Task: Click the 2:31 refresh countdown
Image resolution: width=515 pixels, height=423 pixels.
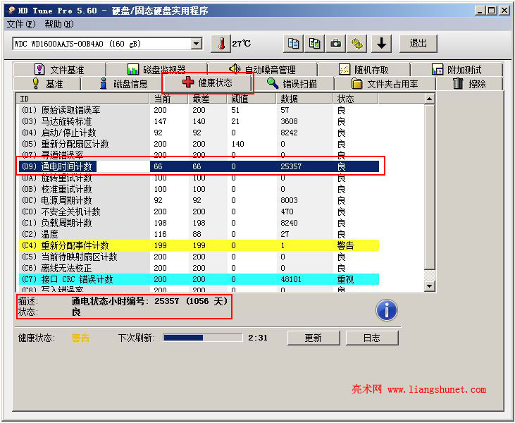Action: pos(258,338)
